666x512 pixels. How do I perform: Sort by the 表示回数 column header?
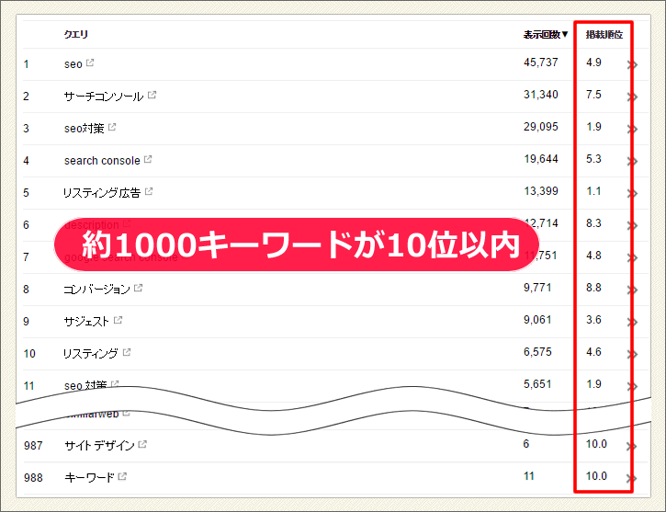546,34
